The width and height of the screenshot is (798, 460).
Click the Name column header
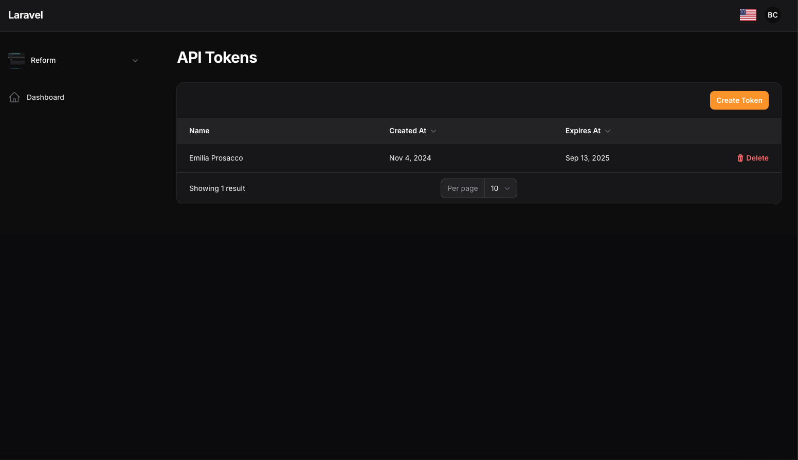pos(199,131)
